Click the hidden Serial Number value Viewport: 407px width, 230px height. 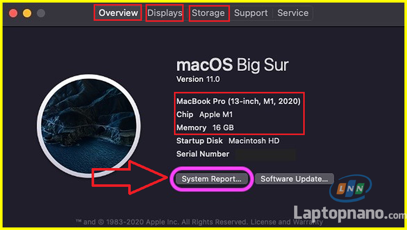pyautogui.click(x=265, y=154)
